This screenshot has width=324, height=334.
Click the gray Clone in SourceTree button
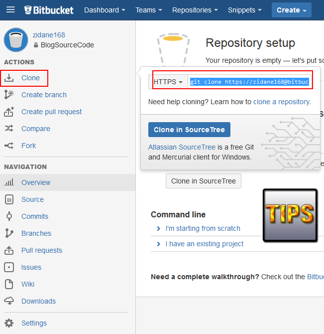[x=204, y=181]
